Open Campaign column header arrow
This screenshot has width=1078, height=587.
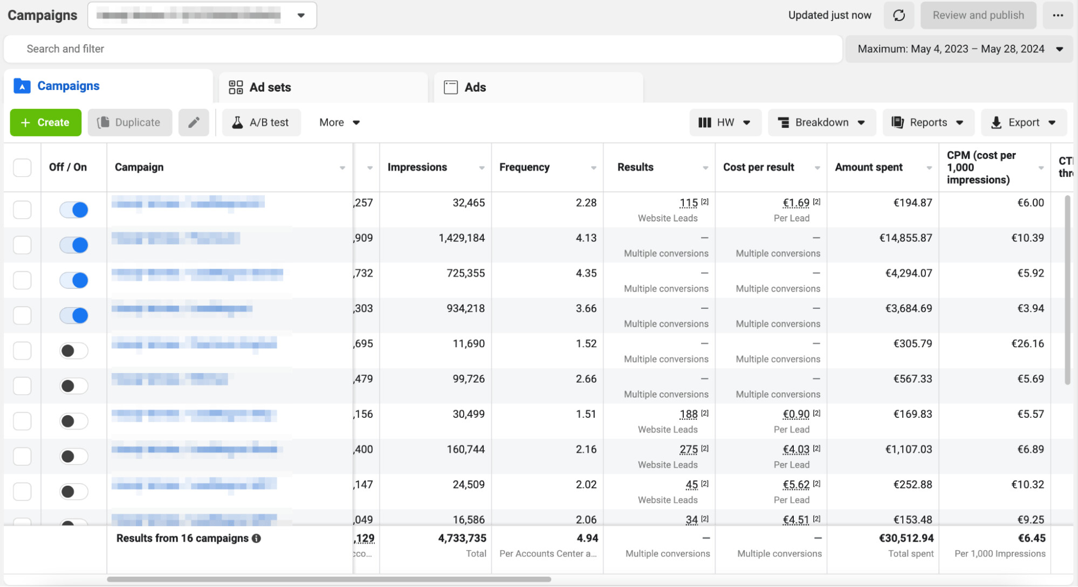coord(342,168)
